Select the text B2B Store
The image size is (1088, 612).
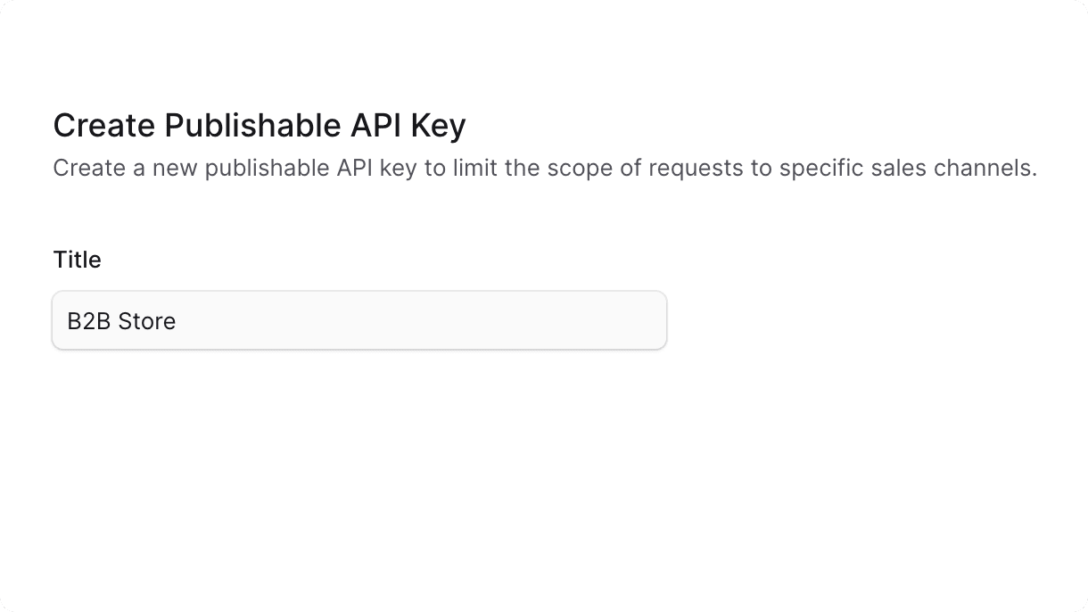pos(120,321)
